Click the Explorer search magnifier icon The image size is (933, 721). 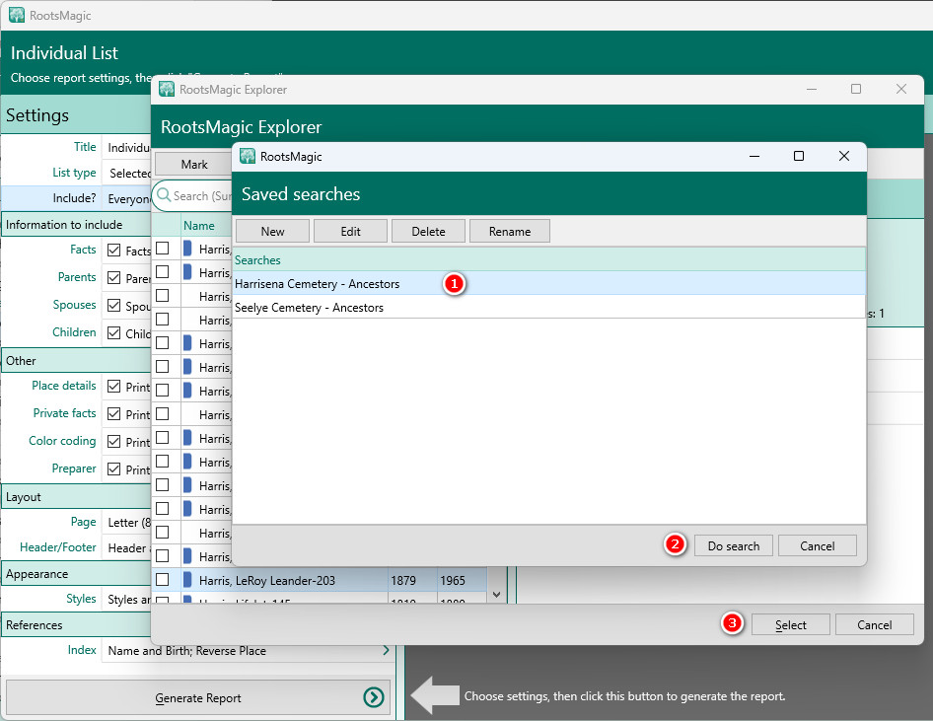[165, 195]
